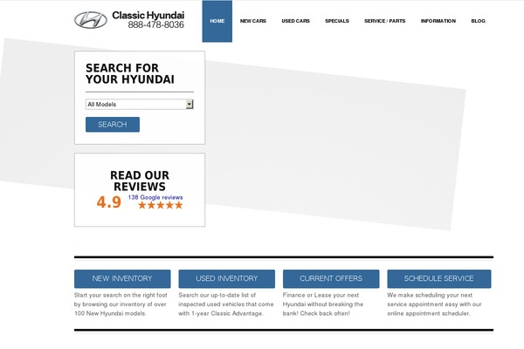The image size is (524, 349).
Task: Click the blue Search button
Action: (113, 125)
